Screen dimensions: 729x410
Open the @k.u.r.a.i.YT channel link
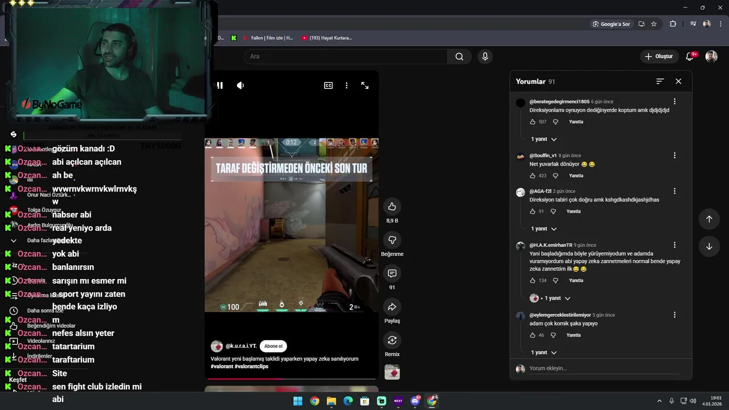pos(241,346)
